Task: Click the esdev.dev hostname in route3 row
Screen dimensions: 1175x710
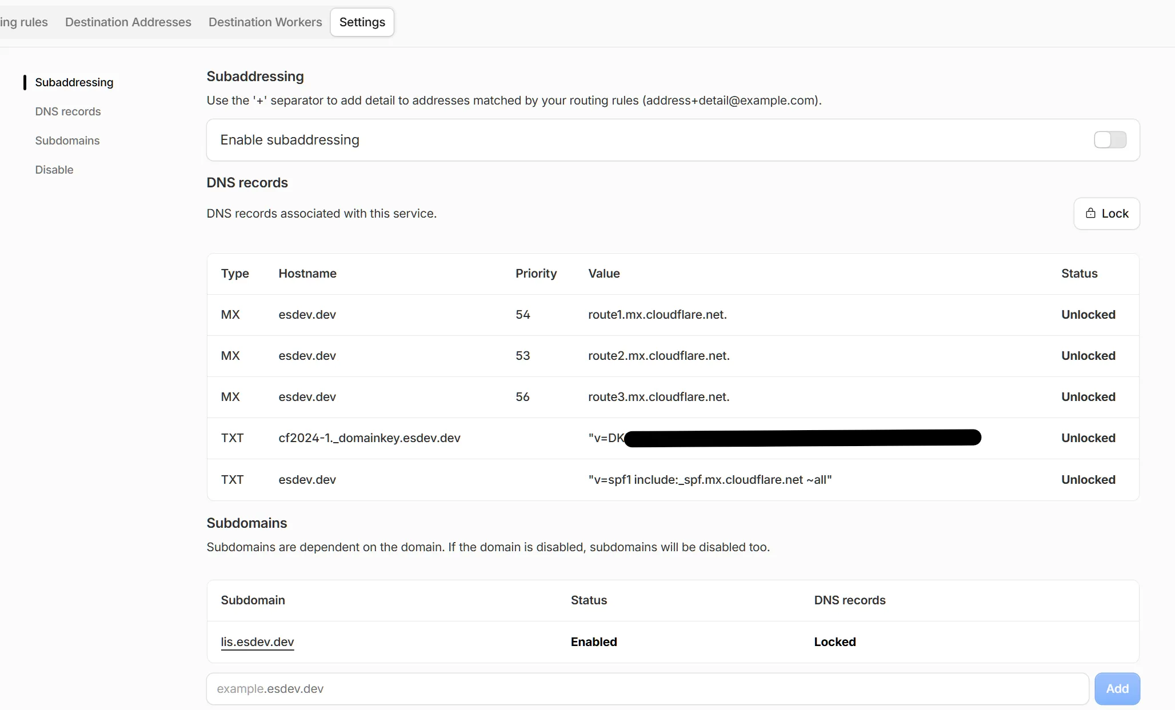Action: pos(307,397)
